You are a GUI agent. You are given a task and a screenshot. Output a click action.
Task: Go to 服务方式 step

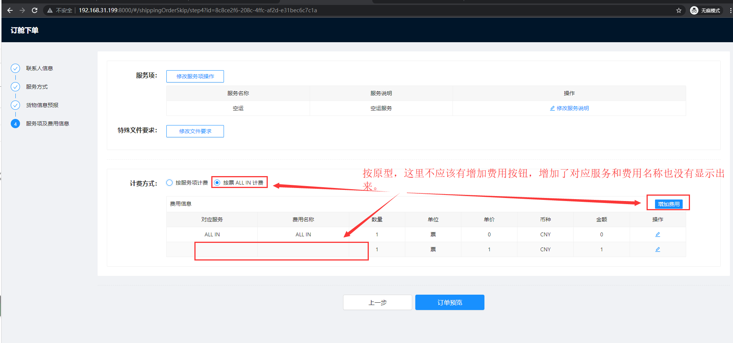click(x=37, y=87)
